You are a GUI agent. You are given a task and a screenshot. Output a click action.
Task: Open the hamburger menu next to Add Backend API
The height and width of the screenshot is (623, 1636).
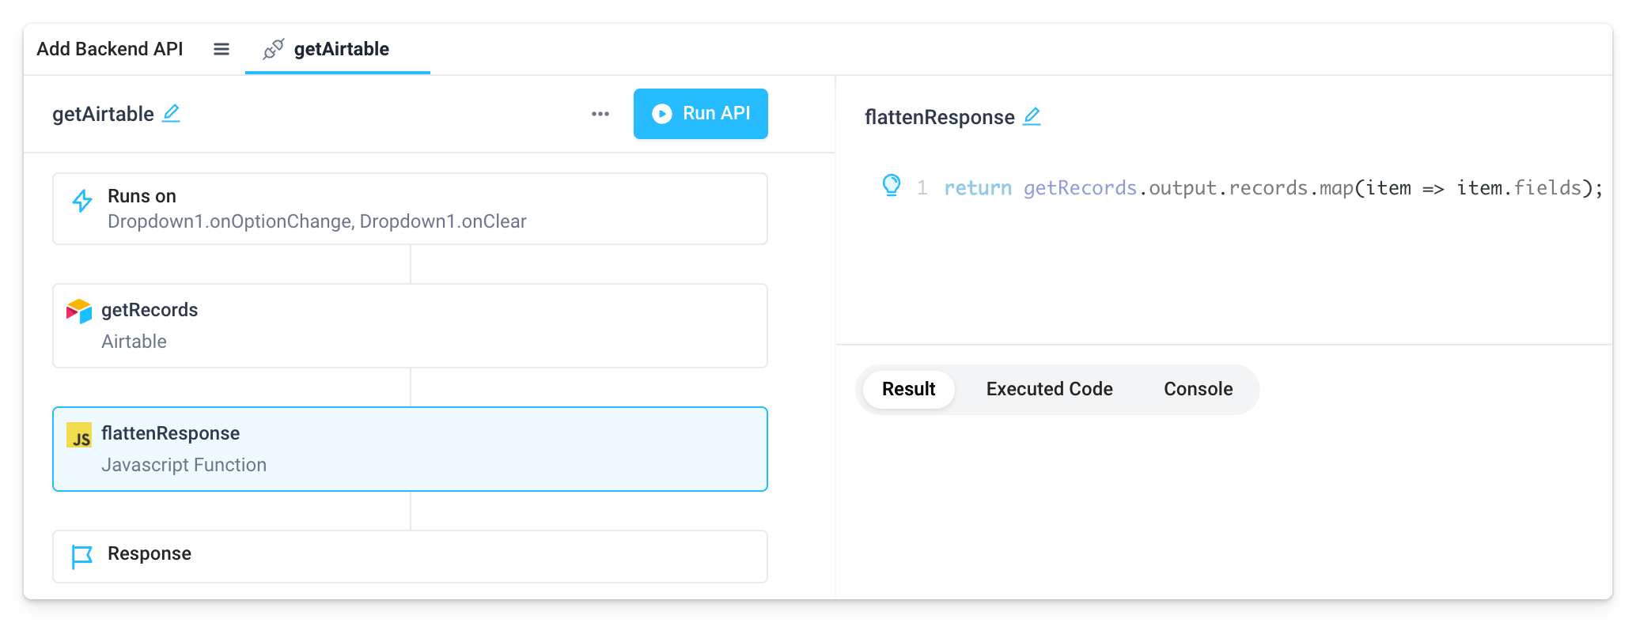point(221,48)
